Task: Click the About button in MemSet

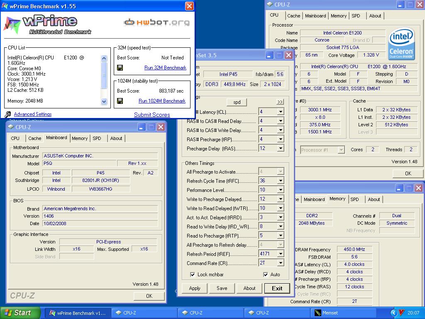Action: click(x=249, y=288)
